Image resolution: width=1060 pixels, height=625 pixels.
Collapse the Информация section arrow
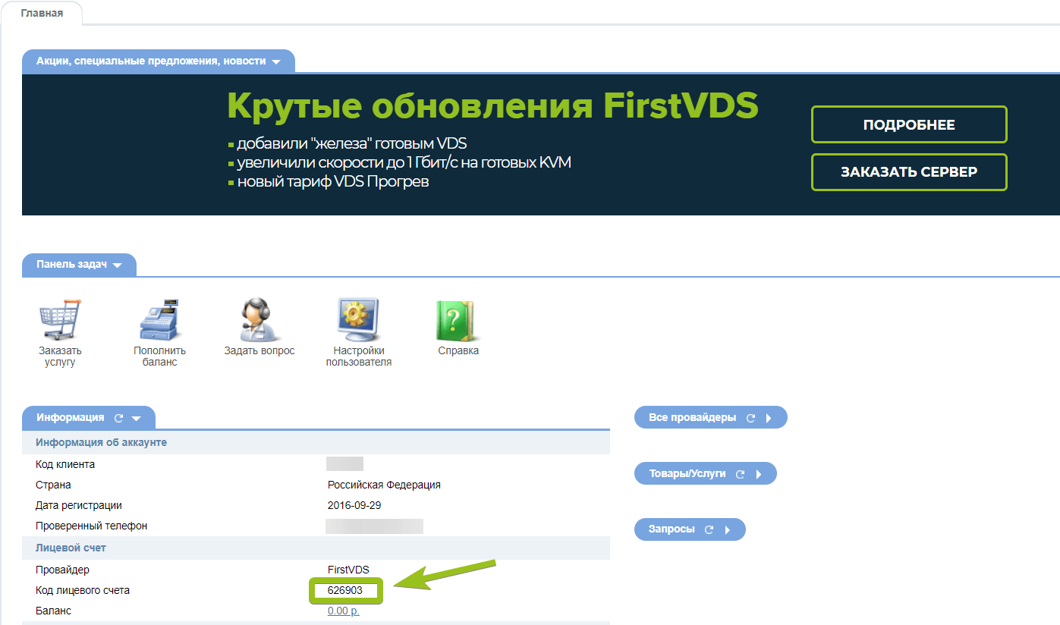137,418
